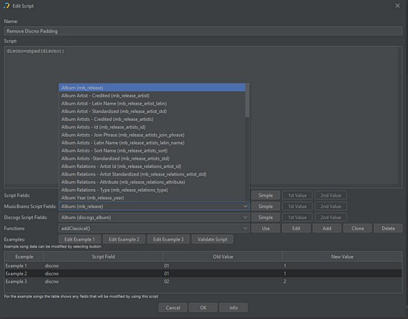Click Simple button in Discogs Script Fields row

coord(265,217)
